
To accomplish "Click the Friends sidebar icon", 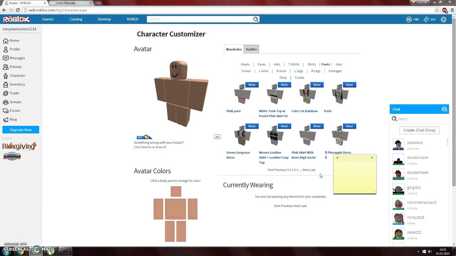I will tap(6, 67).
